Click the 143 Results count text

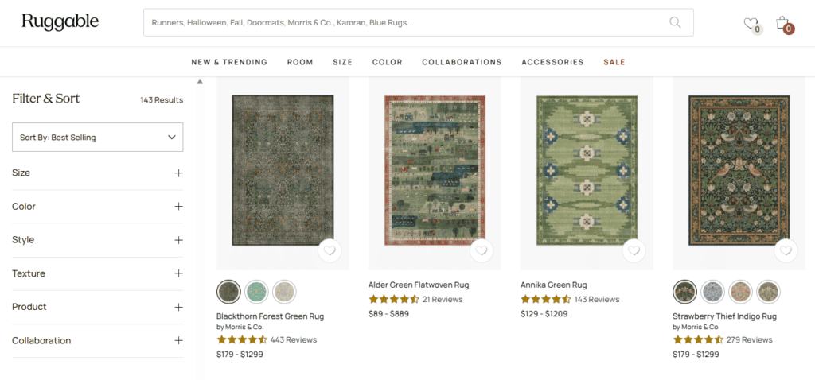click(x=162, y=100)
